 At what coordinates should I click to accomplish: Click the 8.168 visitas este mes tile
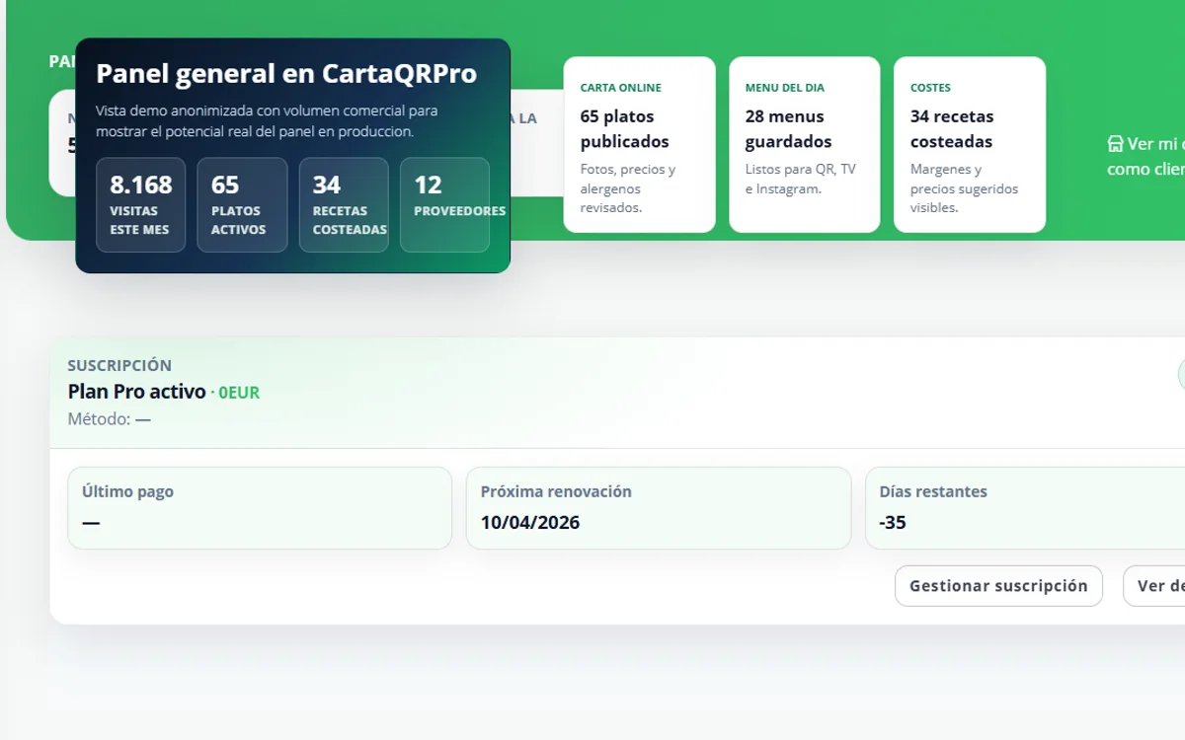tap(140, 205)
